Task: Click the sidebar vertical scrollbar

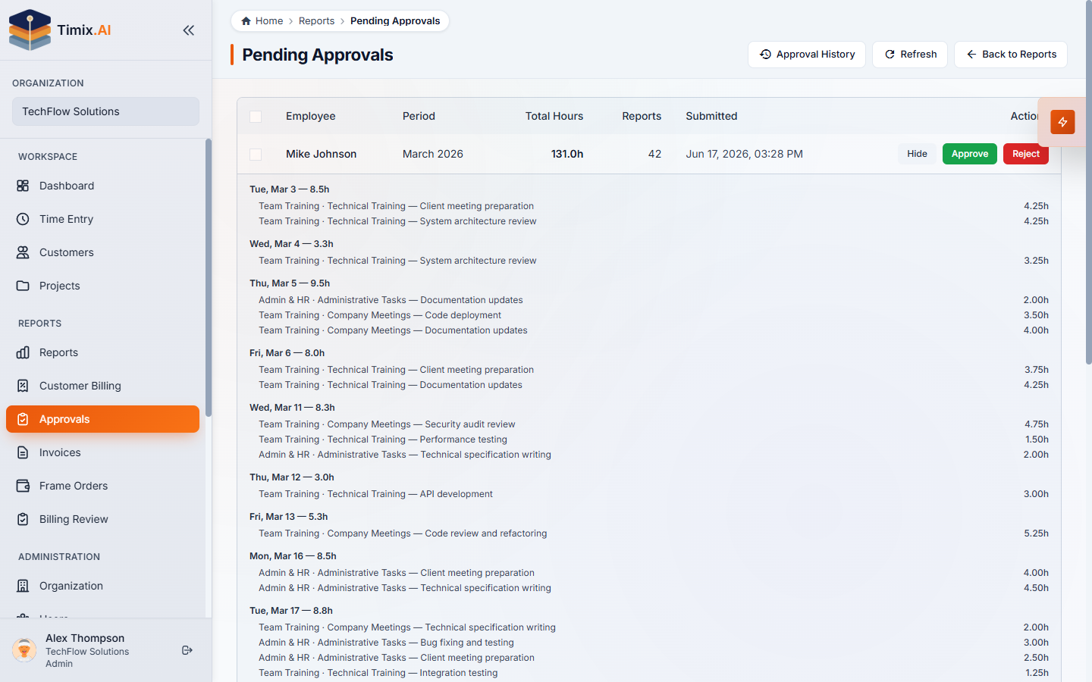Action: click(x=209, y=277)
